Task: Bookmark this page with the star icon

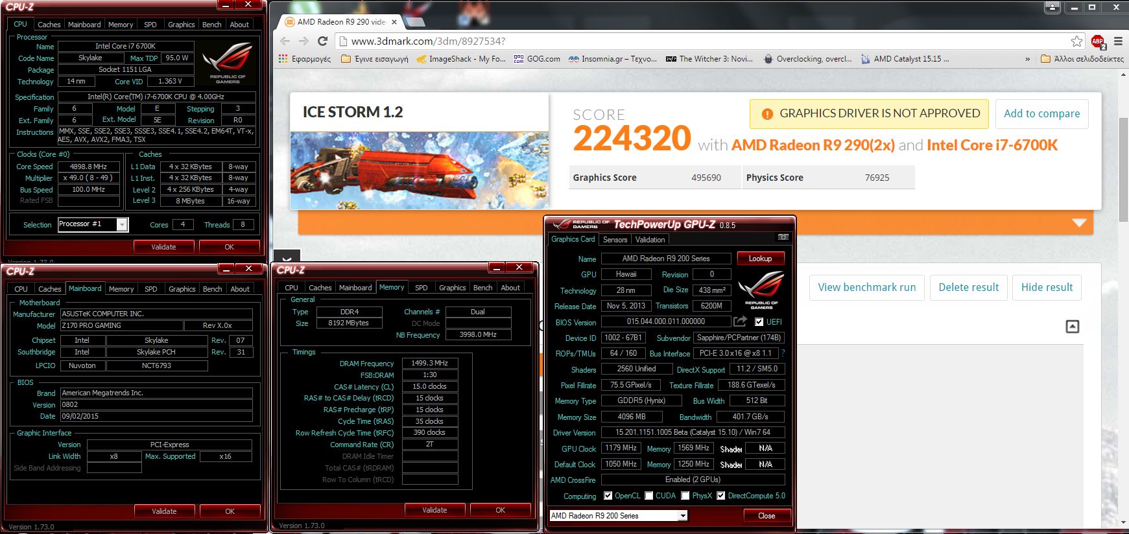Action: pyautogui.click(x=1076, y=41)
